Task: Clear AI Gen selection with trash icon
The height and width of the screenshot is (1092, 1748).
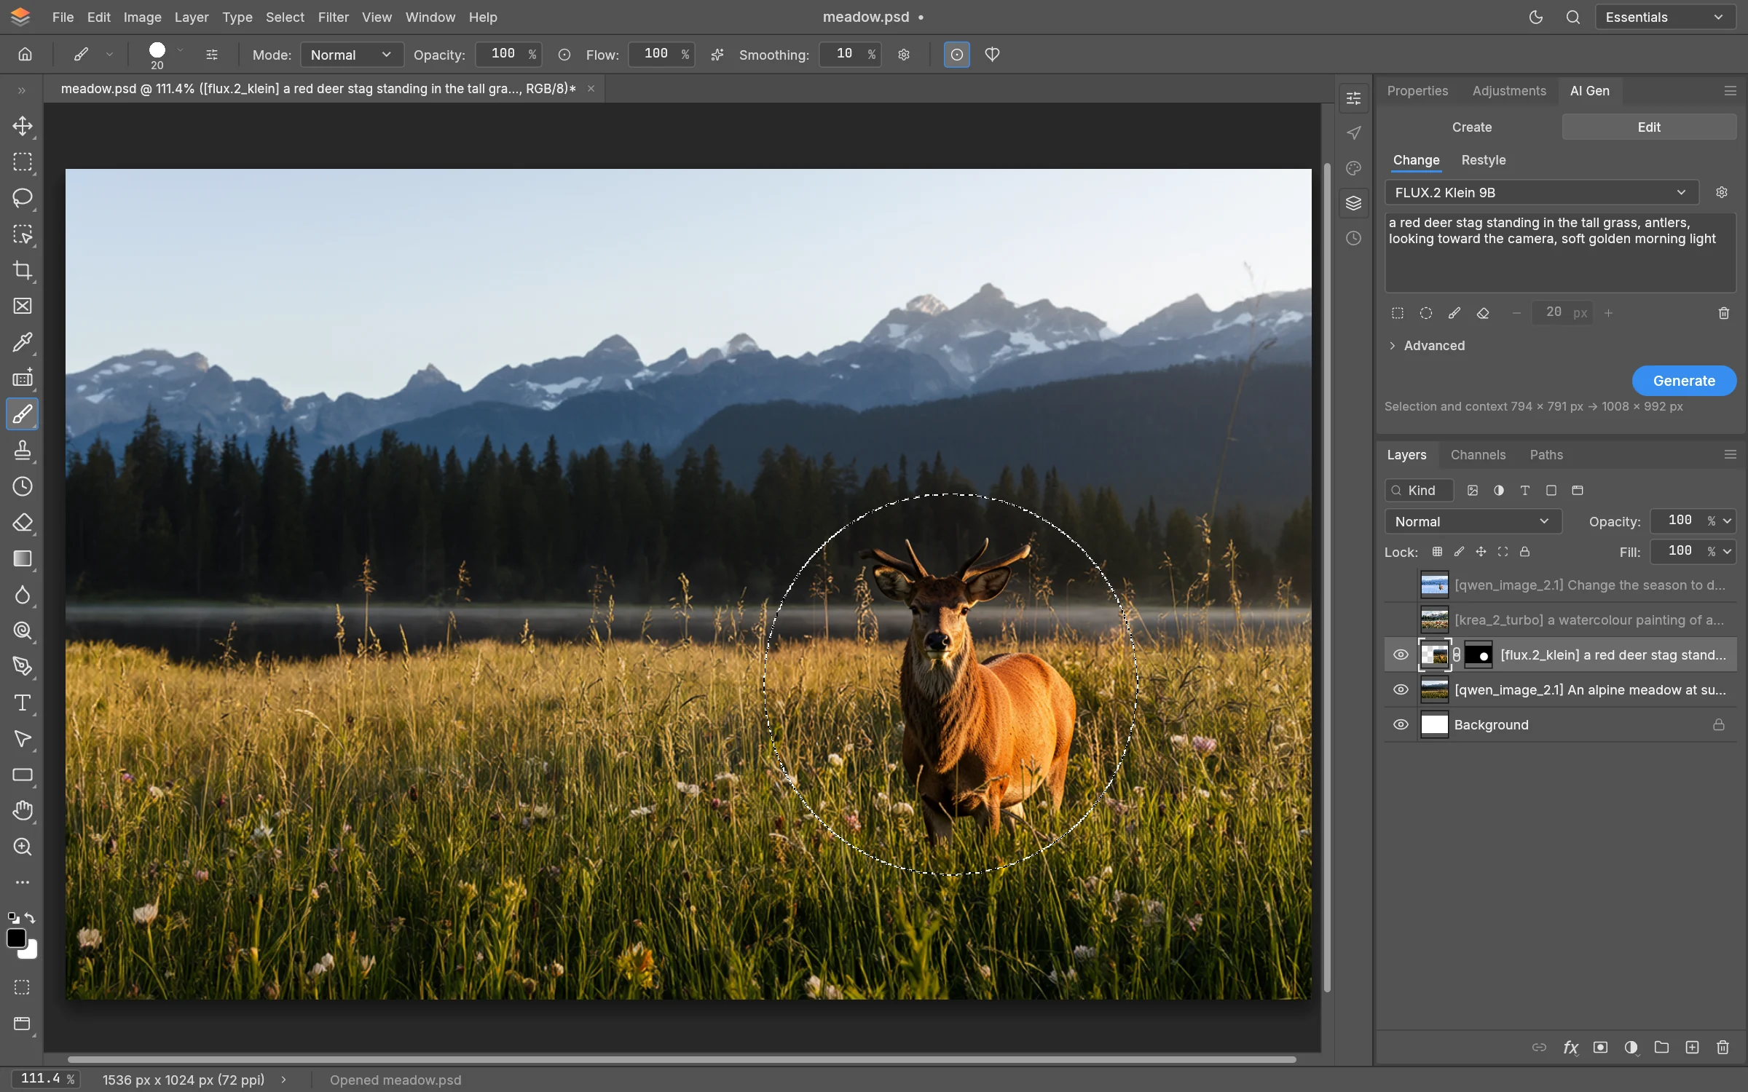Action: click(1723, 313)
